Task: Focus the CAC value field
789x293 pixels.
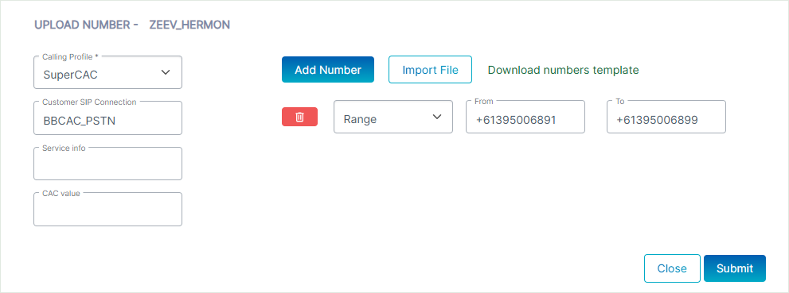Action: click(x=107, y=209)
